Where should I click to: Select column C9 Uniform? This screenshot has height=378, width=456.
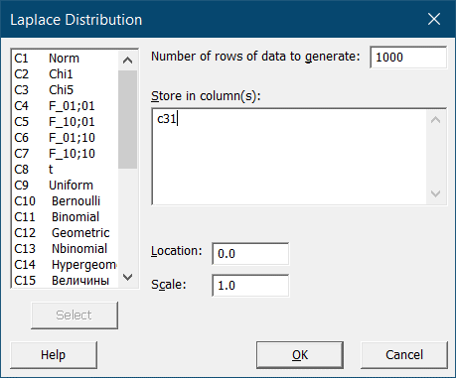coord(66,186)
